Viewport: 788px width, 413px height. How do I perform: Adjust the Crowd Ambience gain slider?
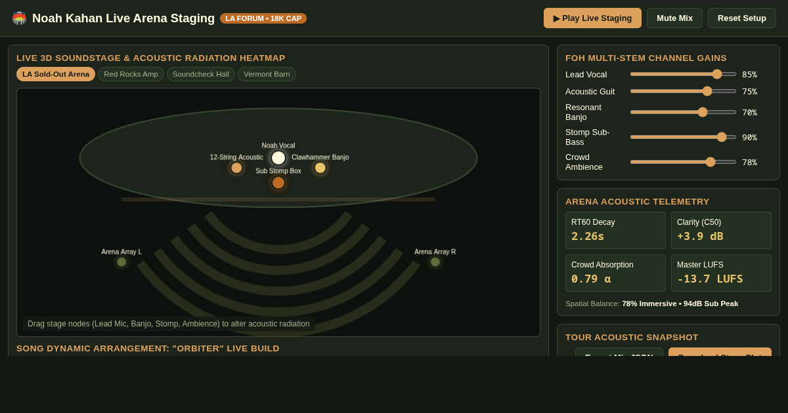pos(683,162)
